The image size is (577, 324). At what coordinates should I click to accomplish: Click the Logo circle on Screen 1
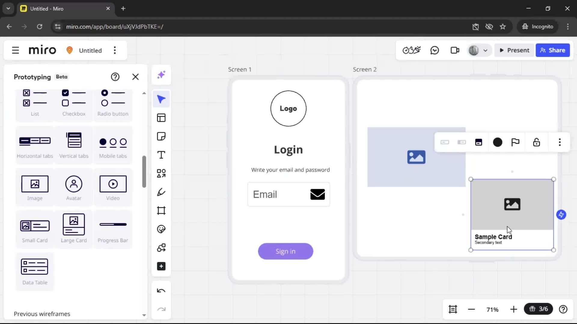pos(288,109)
